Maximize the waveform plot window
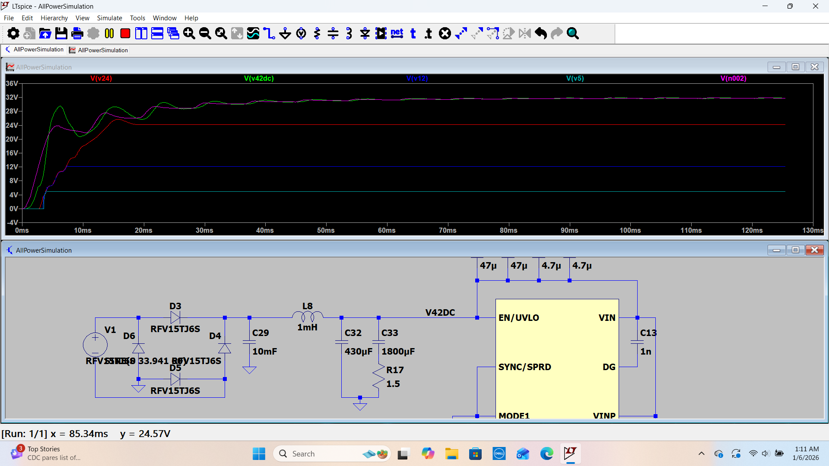Image resolution: width=829 pixels, height=466 pixels. click(x=795, y=67)
